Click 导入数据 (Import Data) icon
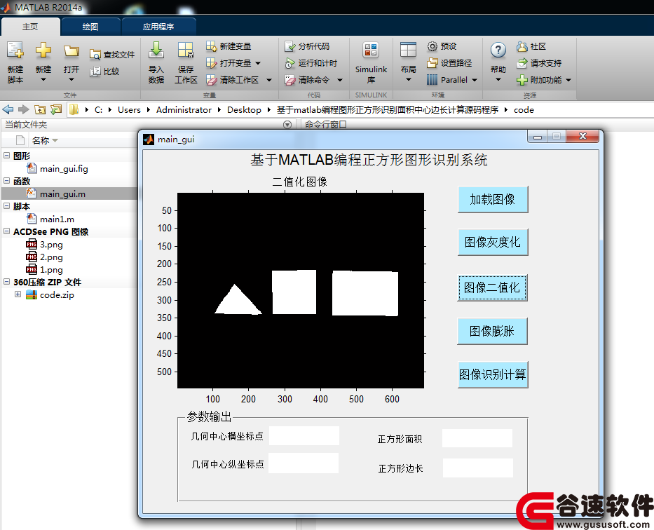654x530 pixels. click(x=156, y=50)
